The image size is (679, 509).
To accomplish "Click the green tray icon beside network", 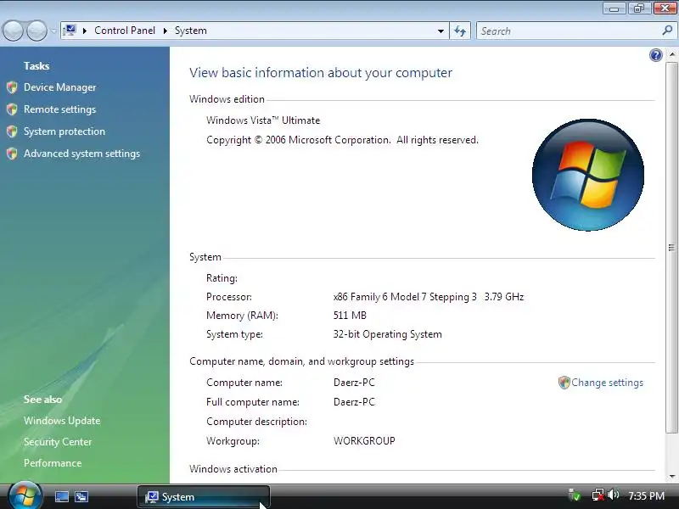I will pyautogui.click(x=575, y=495).
